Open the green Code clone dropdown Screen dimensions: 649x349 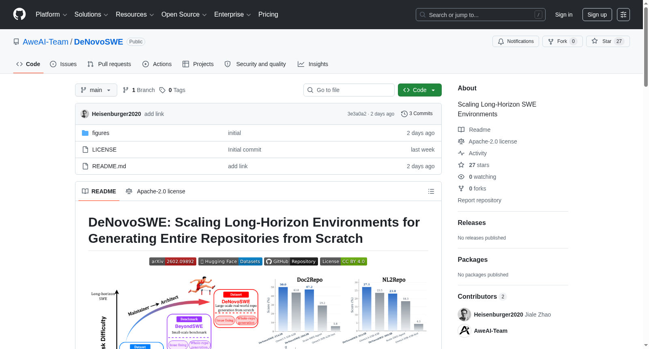[x=420, y=90]
